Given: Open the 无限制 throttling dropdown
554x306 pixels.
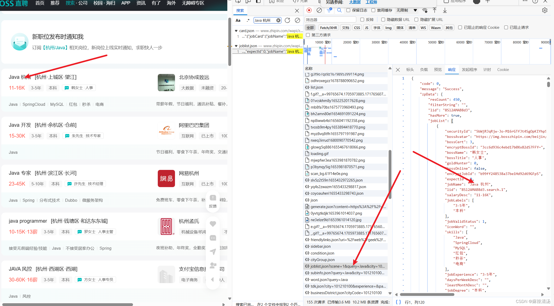Looking at the screenshot, I should click(407, 10).
